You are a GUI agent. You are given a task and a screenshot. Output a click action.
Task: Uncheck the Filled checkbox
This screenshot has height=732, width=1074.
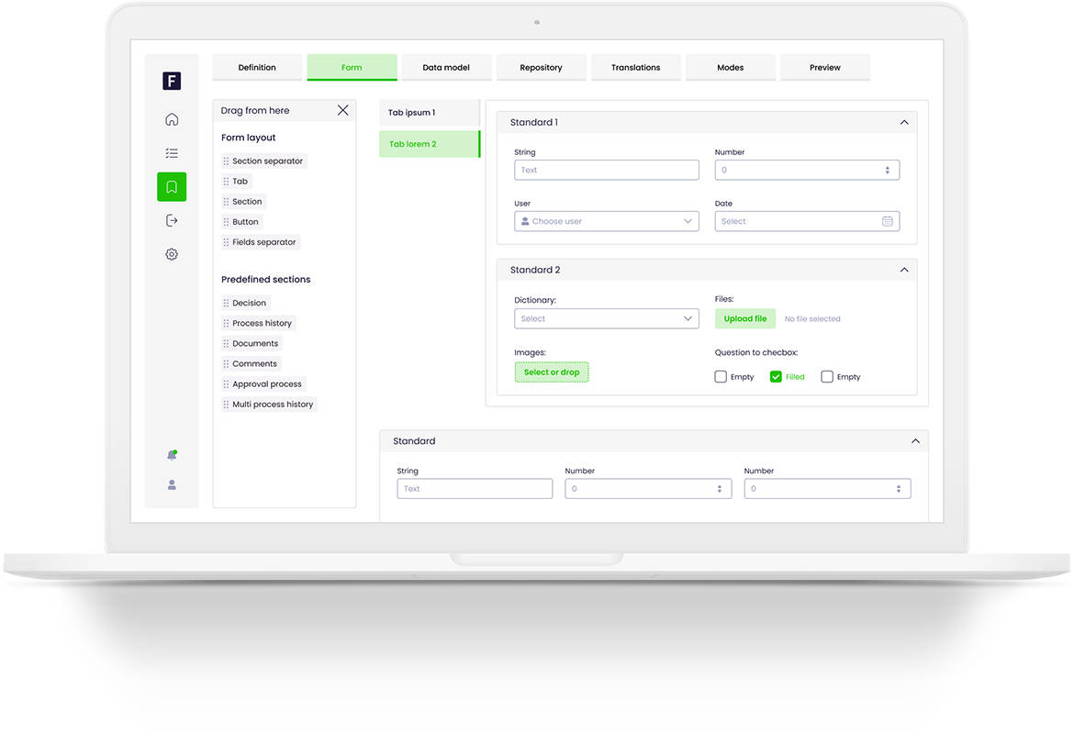click(x=776, y=377)
